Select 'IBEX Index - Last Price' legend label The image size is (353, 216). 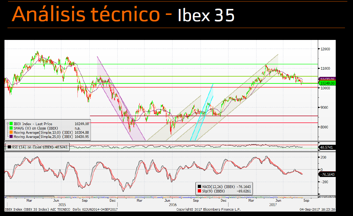coord(33,124)
